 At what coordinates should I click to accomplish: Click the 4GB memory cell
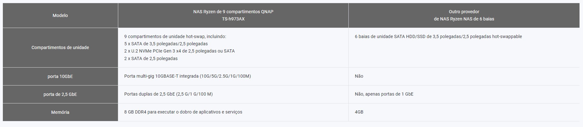click(x=464, y=112)
